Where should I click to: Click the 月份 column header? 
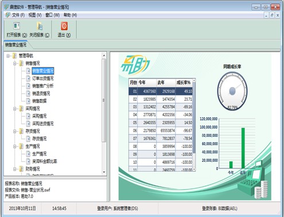133,82
